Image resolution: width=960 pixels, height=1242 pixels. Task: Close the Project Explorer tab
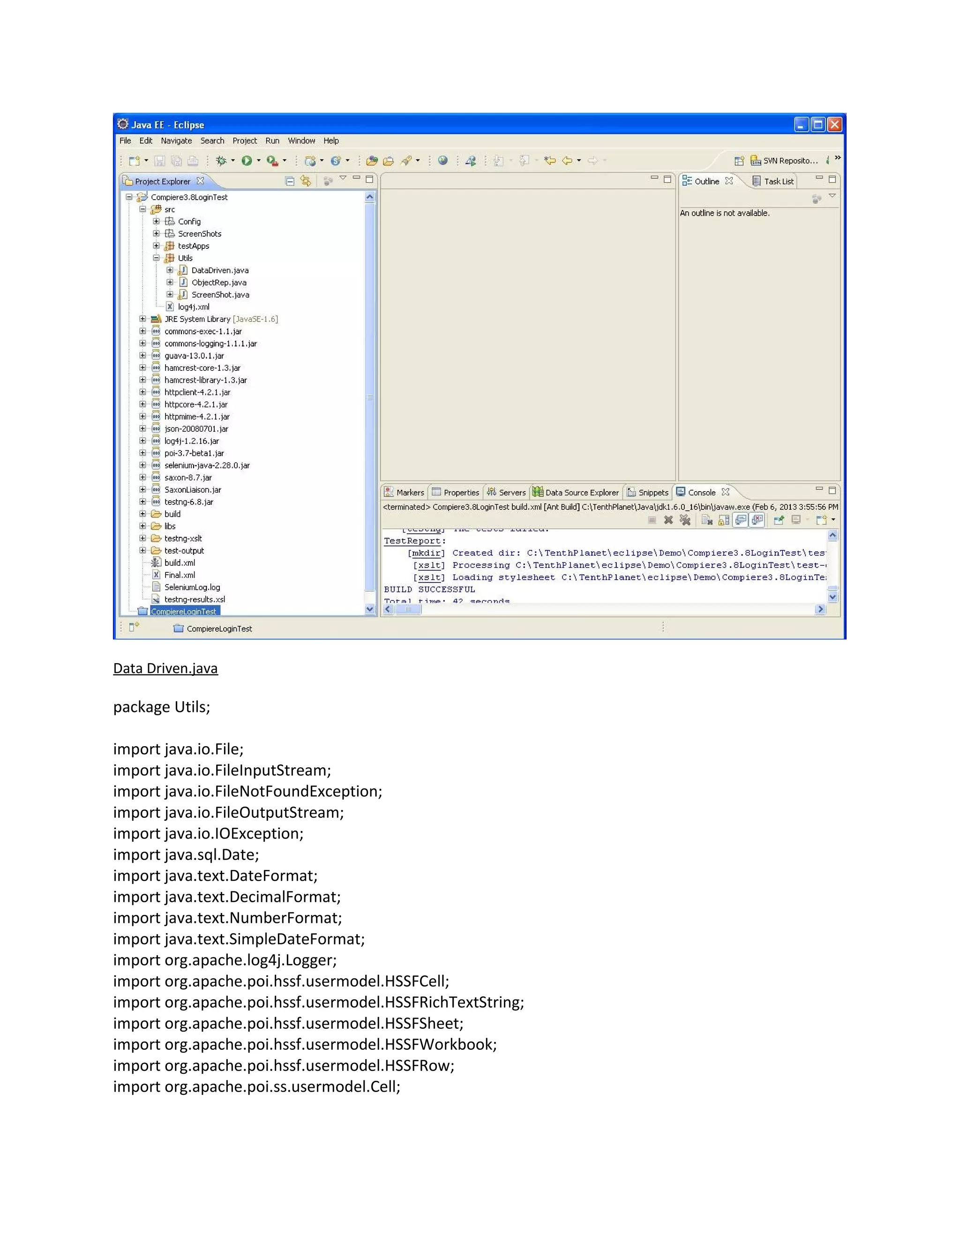tap(200, 181)
